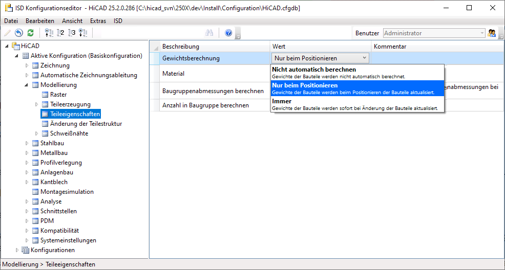Click the table corner select-all cell
505x270 pixels.
[155, 47]
